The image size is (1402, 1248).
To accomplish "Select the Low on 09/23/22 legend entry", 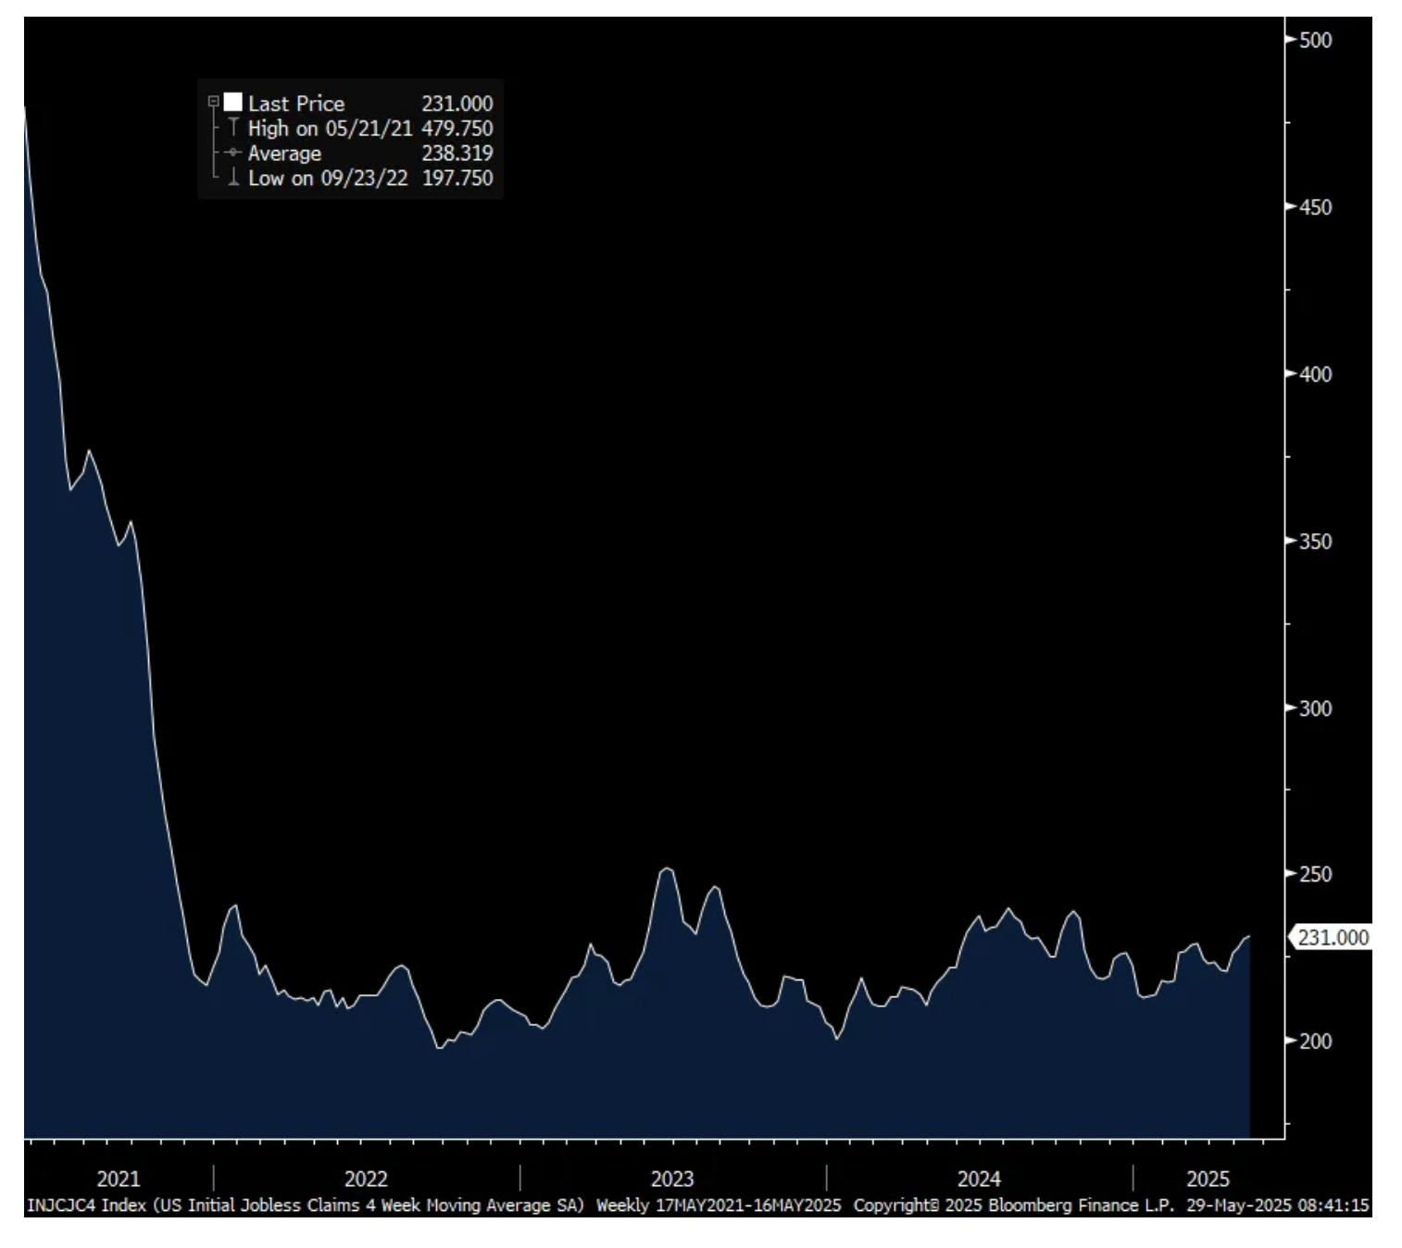I will (x=327, y=179).
